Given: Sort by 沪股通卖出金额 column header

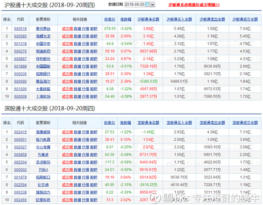Looking at the screenshot, I should tap(212, 19).
